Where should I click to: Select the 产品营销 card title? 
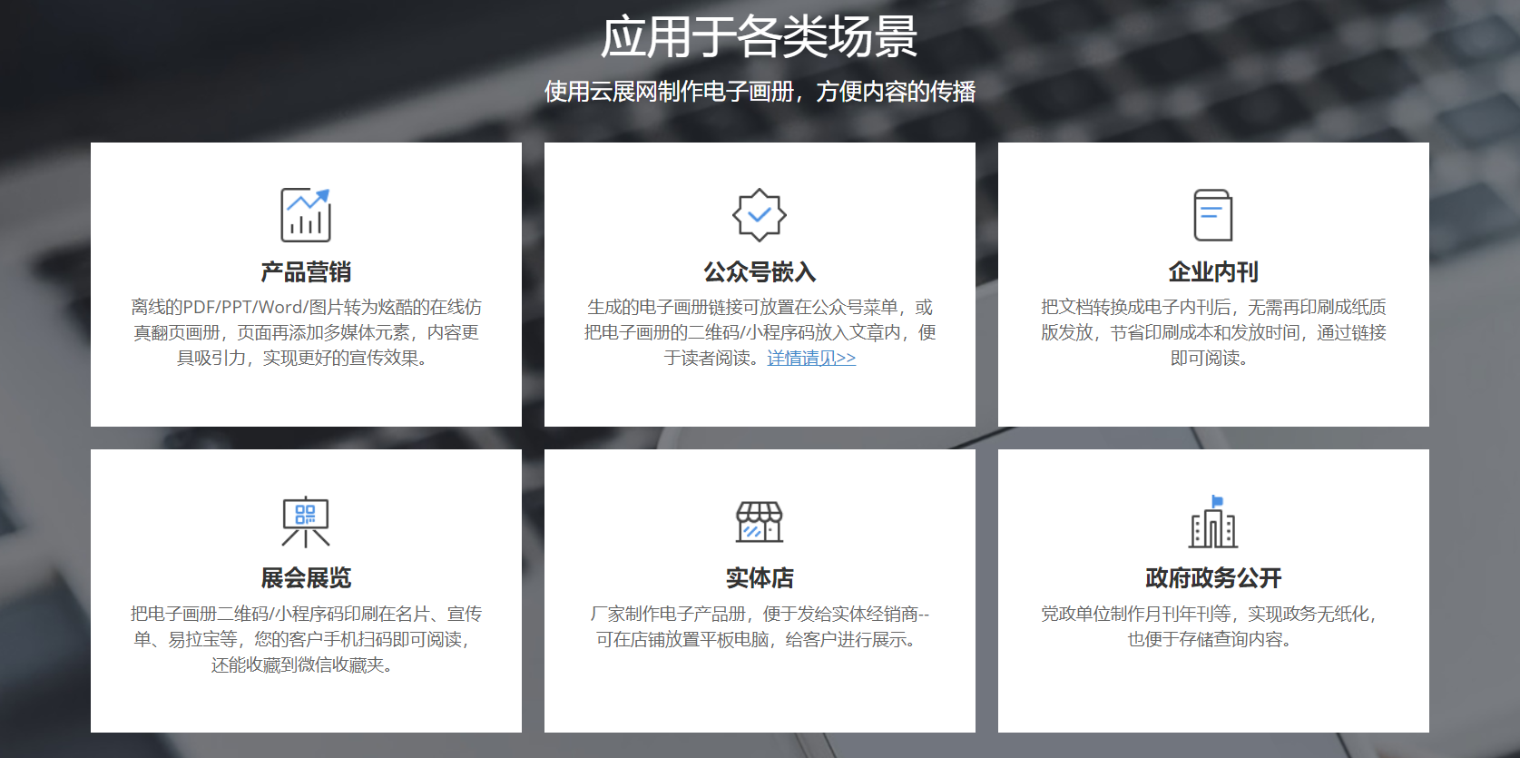coord(306,272)
